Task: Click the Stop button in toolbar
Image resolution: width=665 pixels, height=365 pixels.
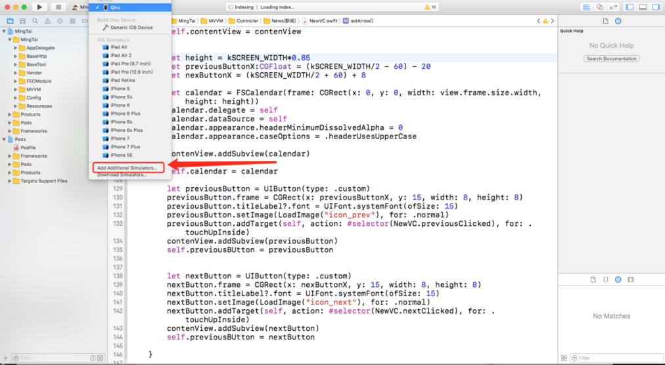Action: click(58, 7)
